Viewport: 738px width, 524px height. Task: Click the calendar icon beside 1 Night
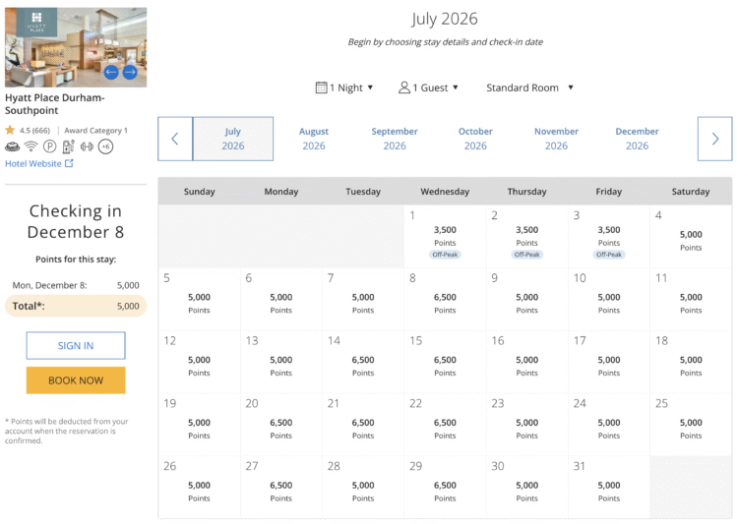(x=322, y=87)
